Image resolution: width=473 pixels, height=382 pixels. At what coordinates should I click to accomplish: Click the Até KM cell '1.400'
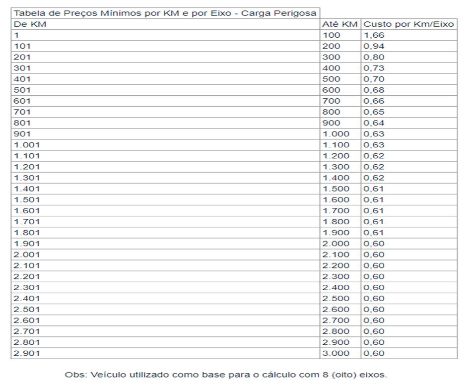[340, 178]
